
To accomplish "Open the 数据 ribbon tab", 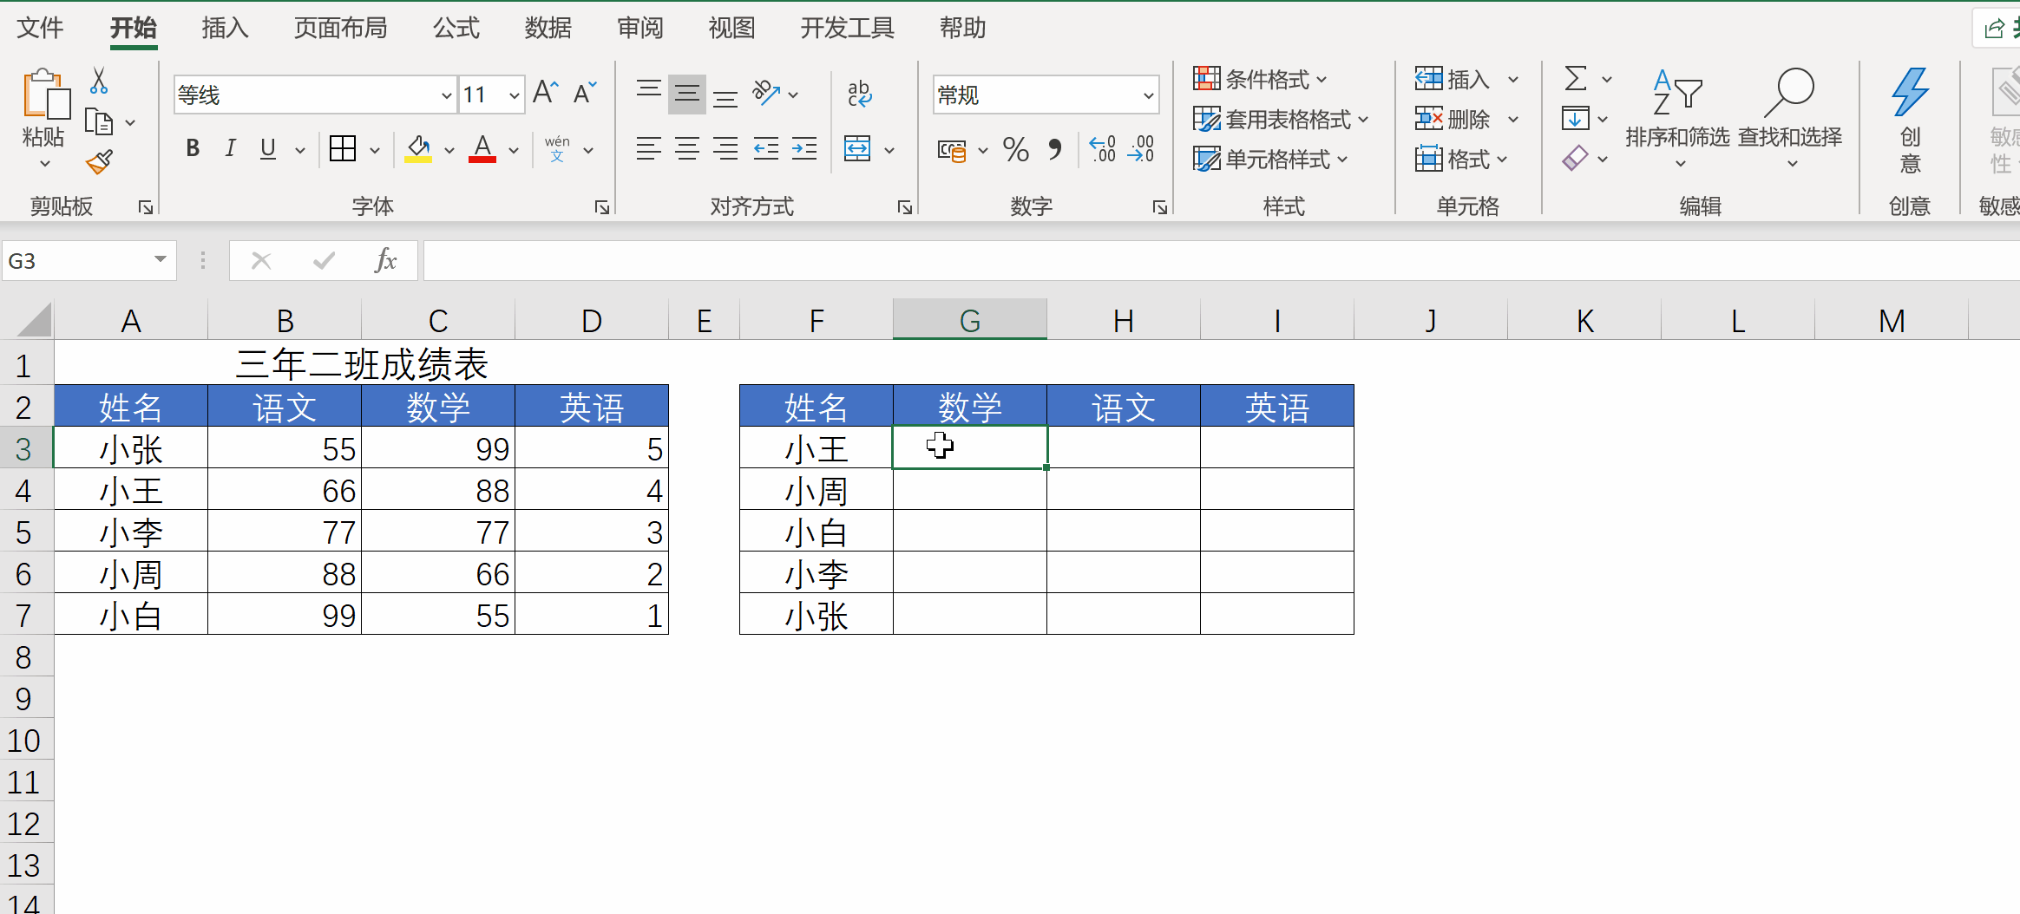I will [548, 29].
